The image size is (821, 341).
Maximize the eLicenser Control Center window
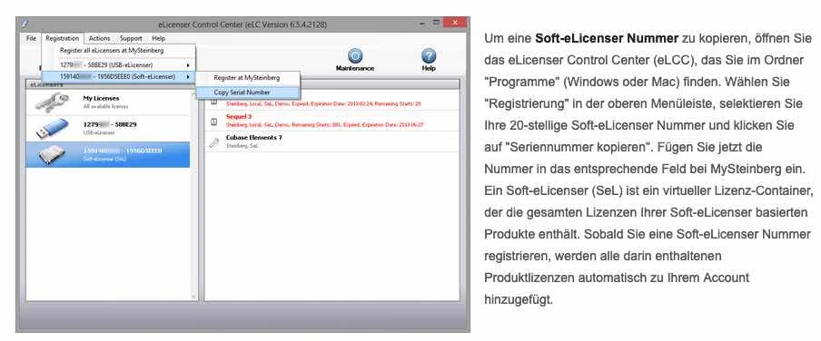pyautogui.click(x=436, y=23)
